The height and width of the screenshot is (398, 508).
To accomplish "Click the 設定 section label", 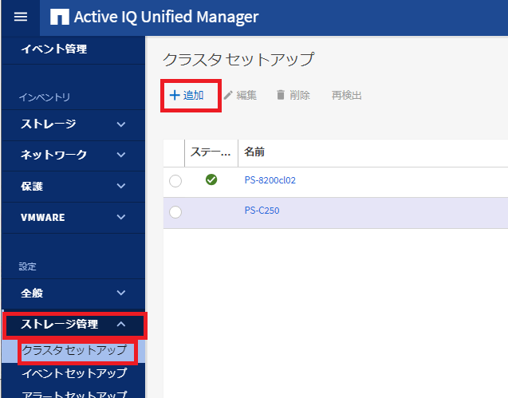I will (x=28, y=266).
